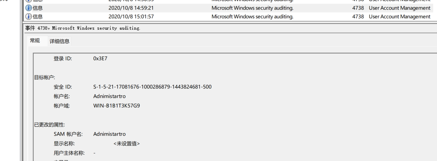Click info icon of 15:01:57 event

pos(29,16)
